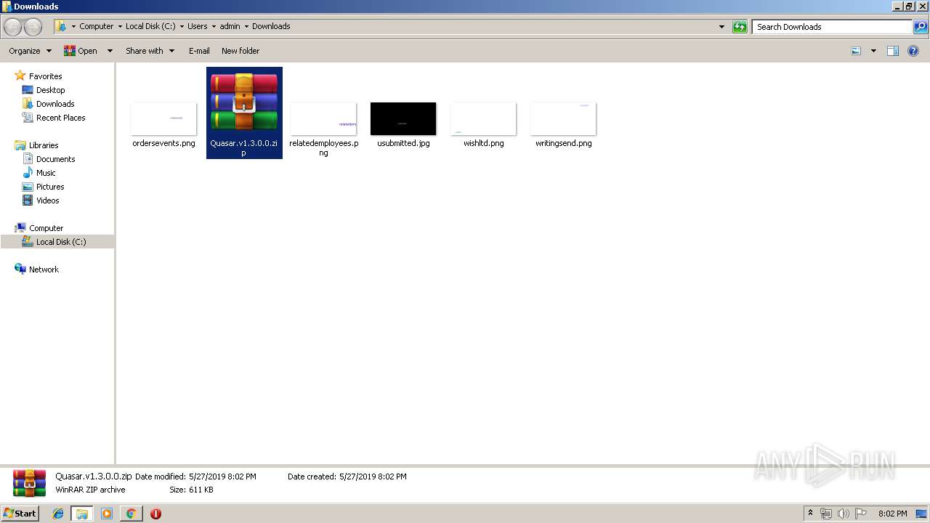Click the Change your view icon
This screenshot has width=930, height=523.
856,51
